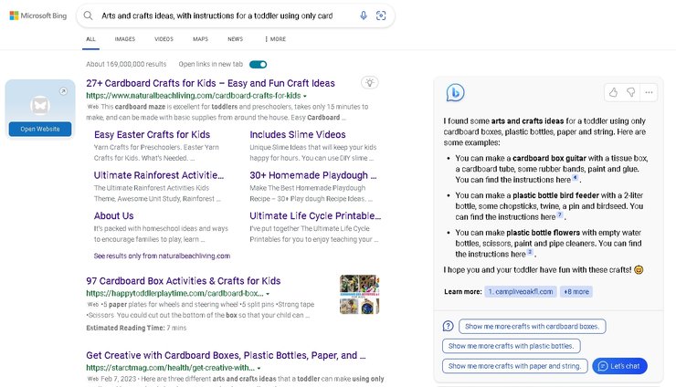Viewport: 676px width, 387px height.
Task: Open Ultimate Rainforest Activities link
Action: click(x=159, y=175)
